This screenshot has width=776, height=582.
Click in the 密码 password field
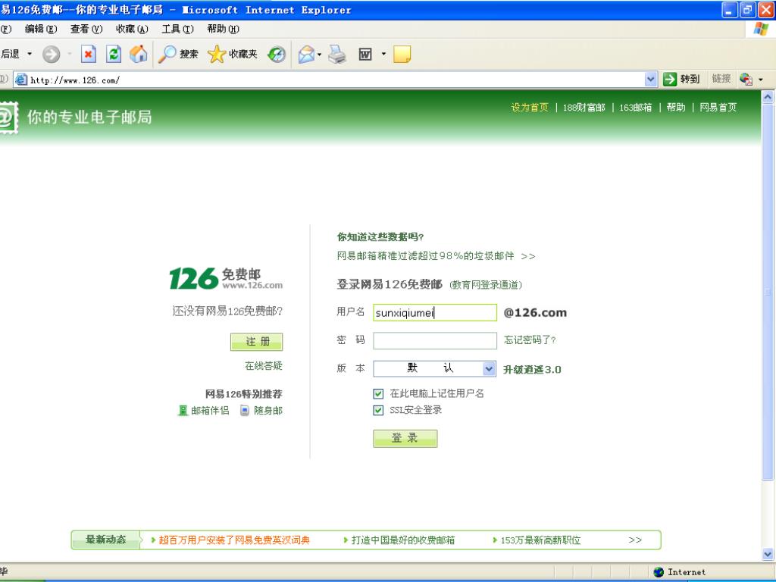(x=434, y=341)
